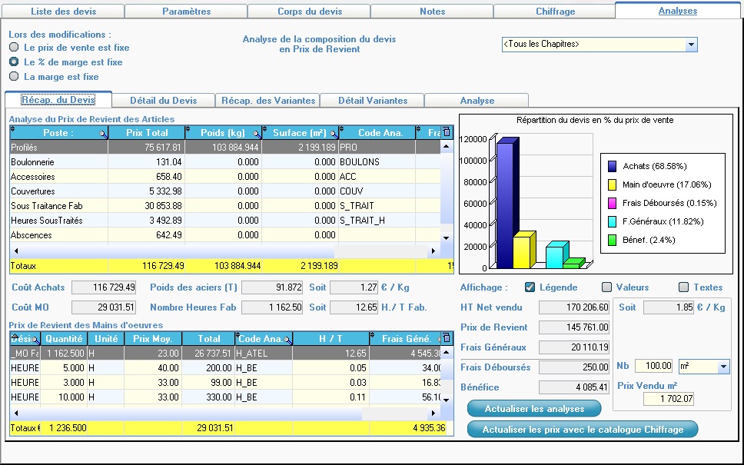Switch to the Chiffrage tab

tap(554, 12)
